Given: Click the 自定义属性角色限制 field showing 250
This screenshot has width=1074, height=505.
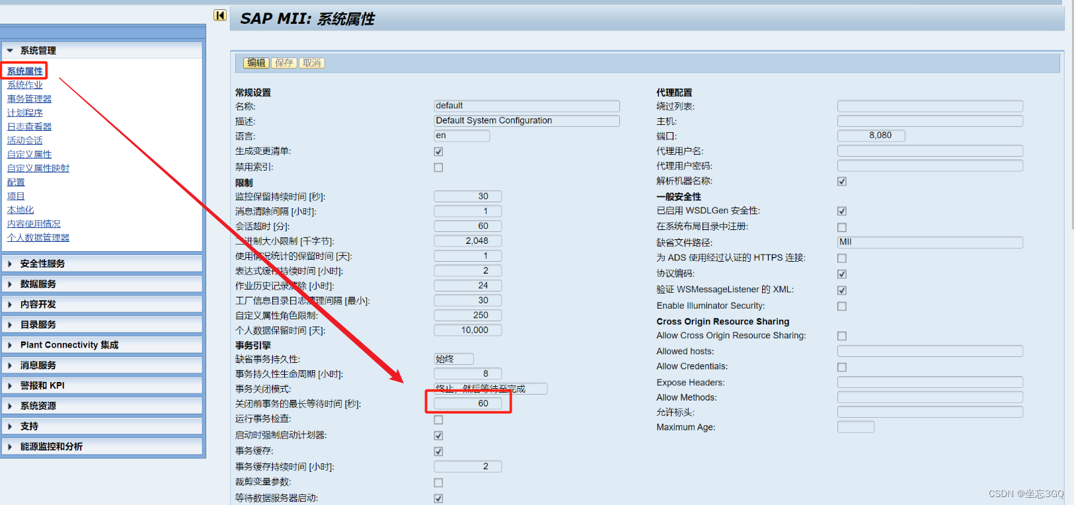Looking at the screenshot, I should coord(468,315).
